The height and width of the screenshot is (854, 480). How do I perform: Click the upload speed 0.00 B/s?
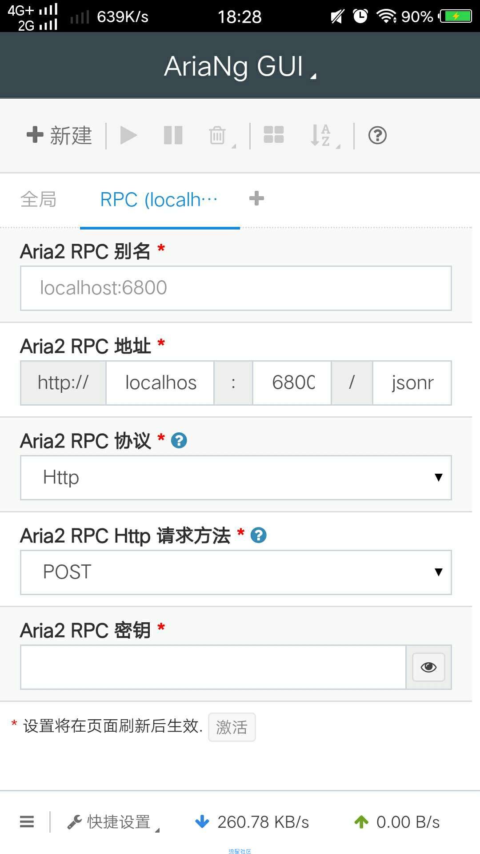pyautogui.click(x=397, y=822)
